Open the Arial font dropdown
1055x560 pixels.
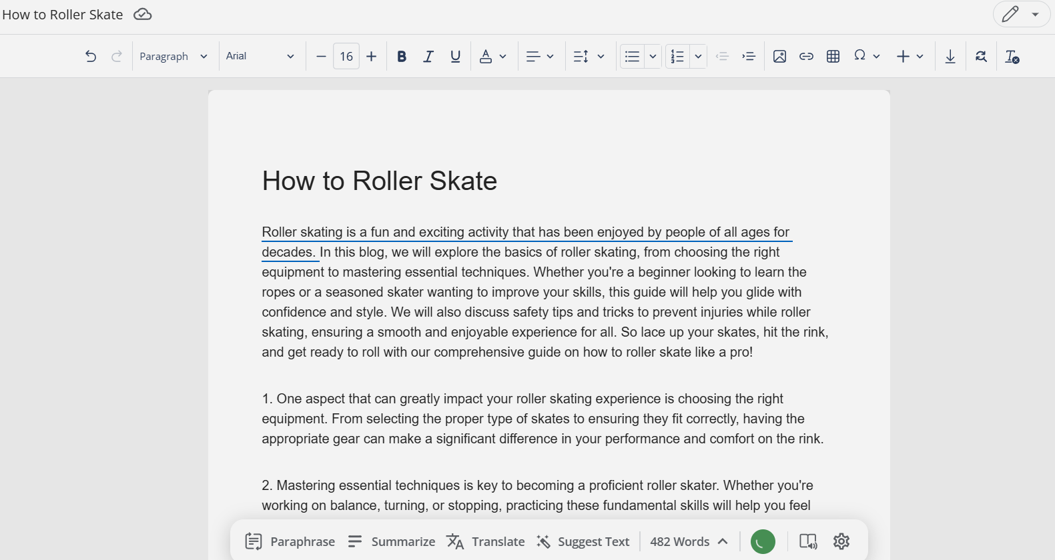(x=260, y=57)
